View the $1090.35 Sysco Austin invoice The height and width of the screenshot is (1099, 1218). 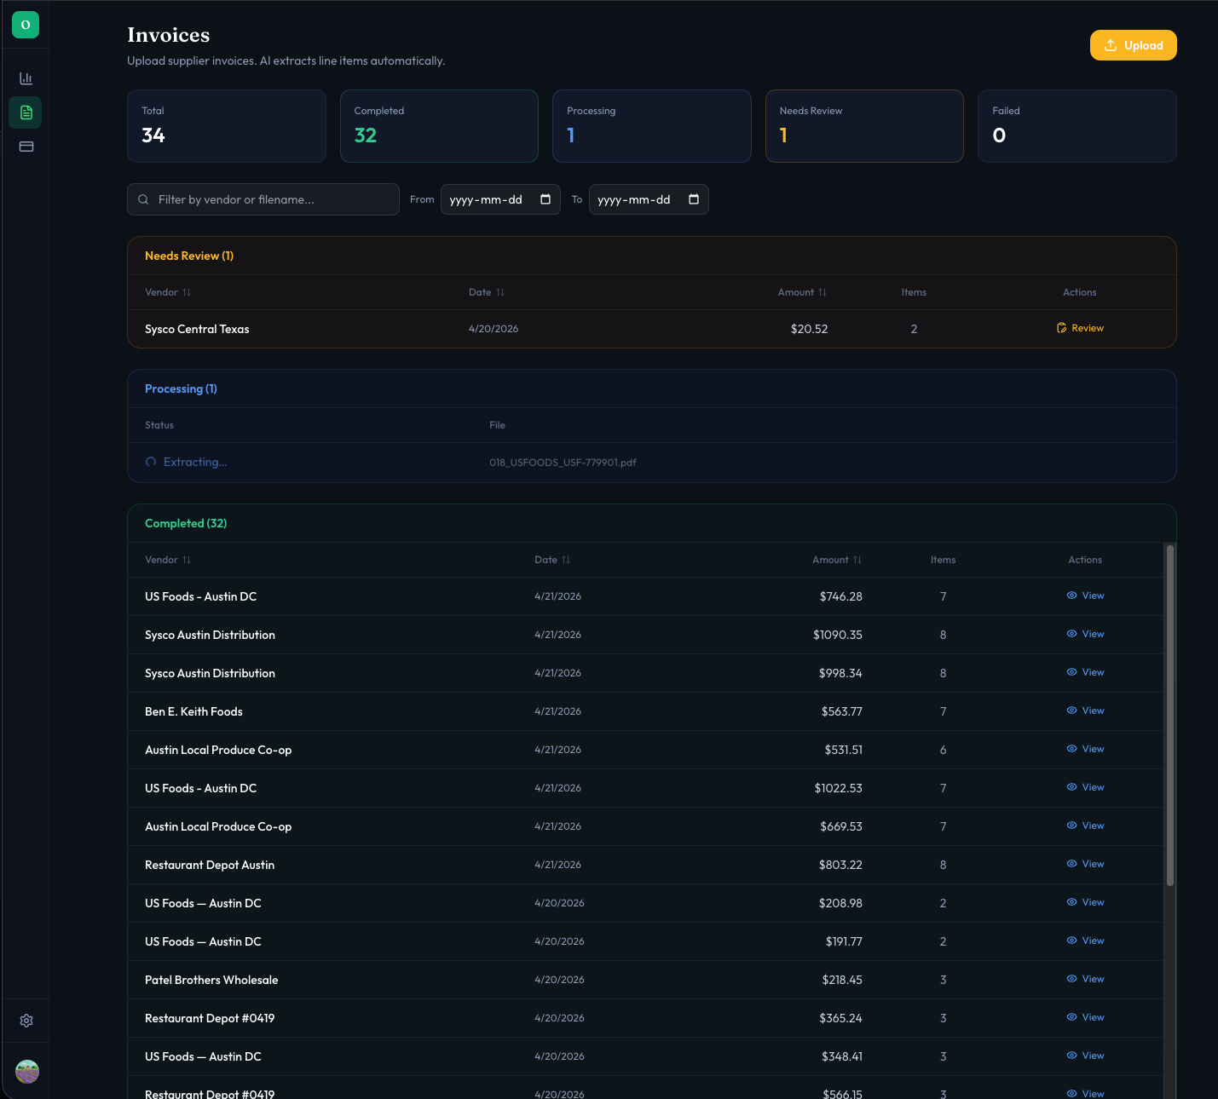click(x=1085, y=634)
